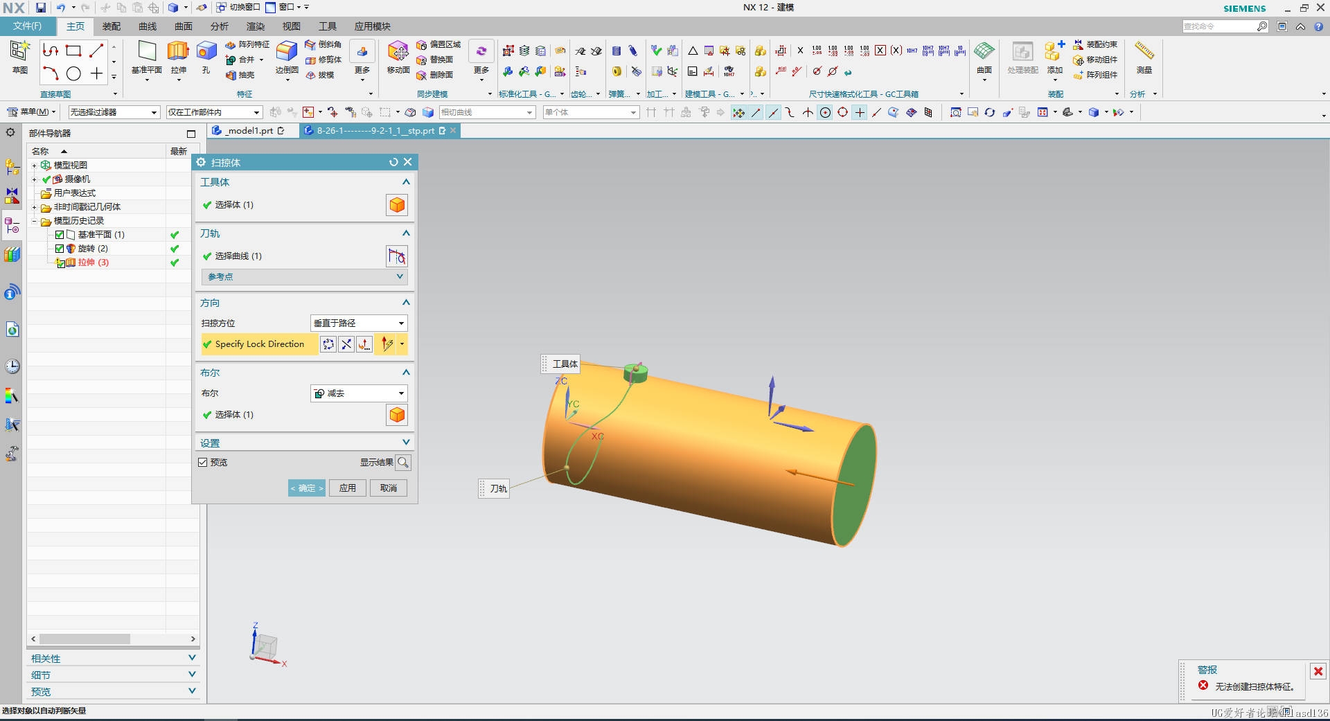Select the line sketch tool
This screenshot has height=721, width=1330.
[x=96, y=51]
